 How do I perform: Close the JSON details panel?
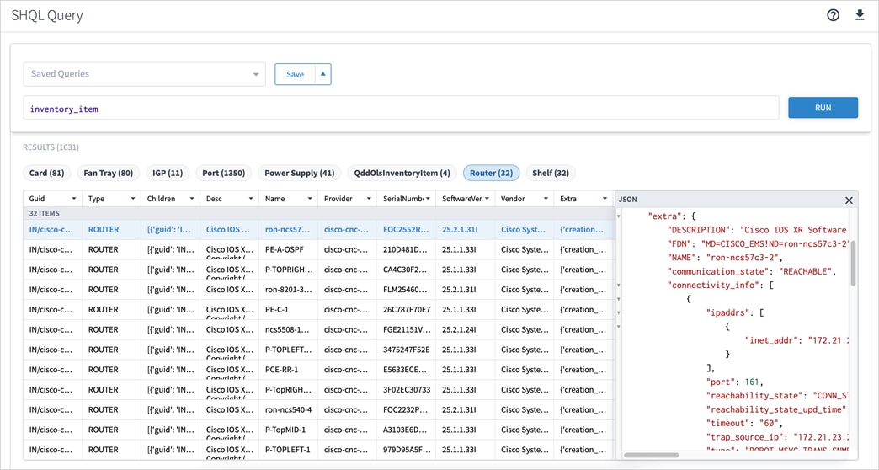pyautogui.click(x=849, y=200)
